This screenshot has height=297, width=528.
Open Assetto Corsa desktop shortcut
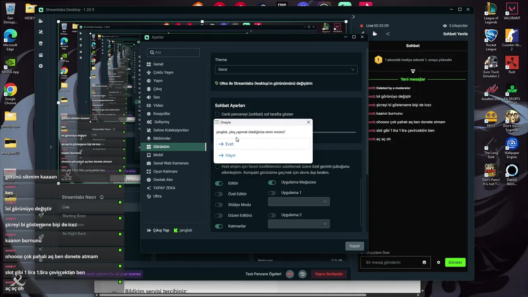(x=491, y=92)
